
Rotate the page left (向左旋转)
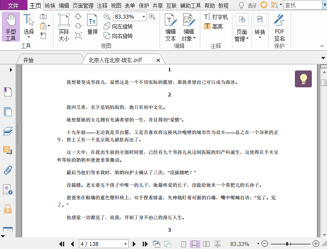[x=118, y=26]
